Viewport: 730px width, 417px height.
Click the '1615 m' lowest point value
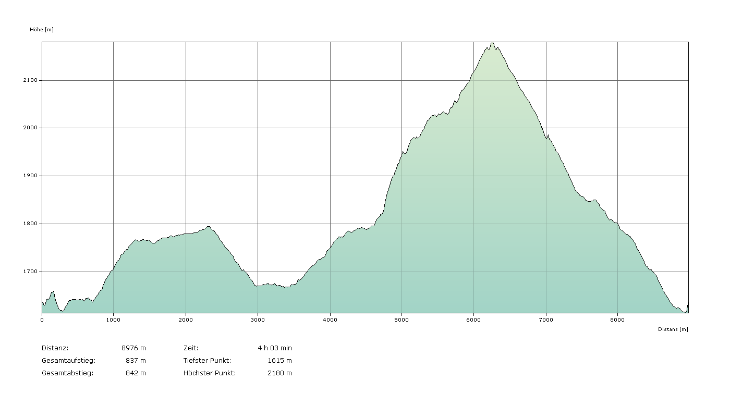click(x=279, y=361)
